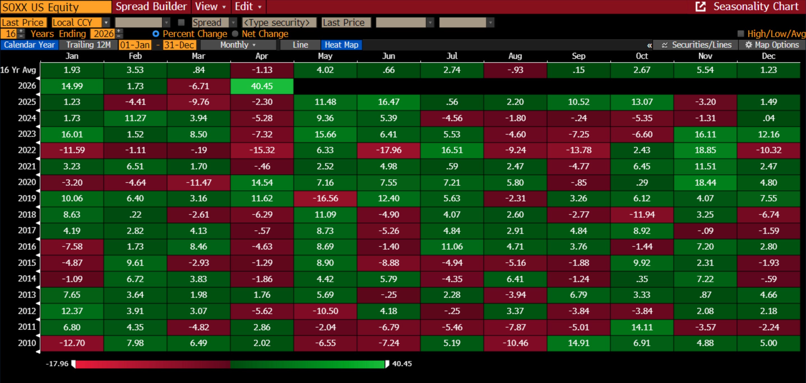806x383 pixels.
Task: Decrement the Ending 2026 year stepper
Action: click(x=119, y=36)
